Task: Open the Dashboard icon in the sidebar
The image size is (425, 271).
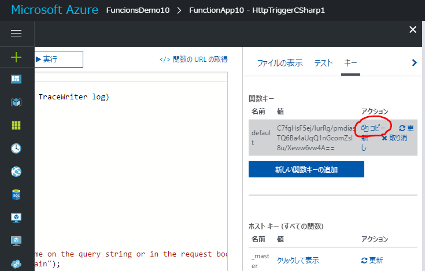Action: (16, 79)
